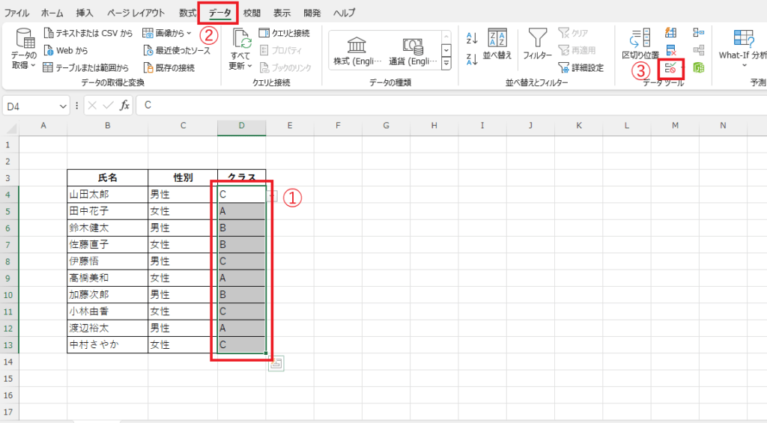This screenshot has height=423, width=767.
Task: Expand the 画像から dropdown
Action: [189, 33]
